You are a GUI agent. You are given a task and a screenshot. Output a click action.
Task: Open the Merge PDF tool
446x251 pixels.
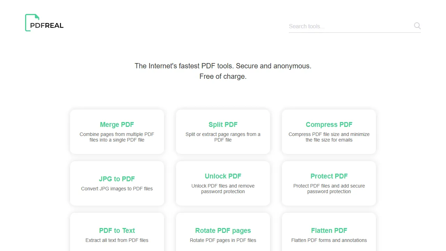click(117, 132)
